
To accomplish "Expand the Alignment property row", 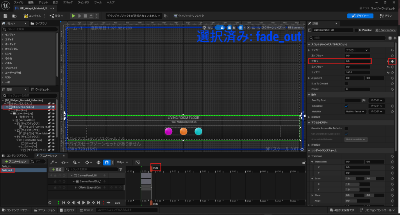I will pos(309,78).
